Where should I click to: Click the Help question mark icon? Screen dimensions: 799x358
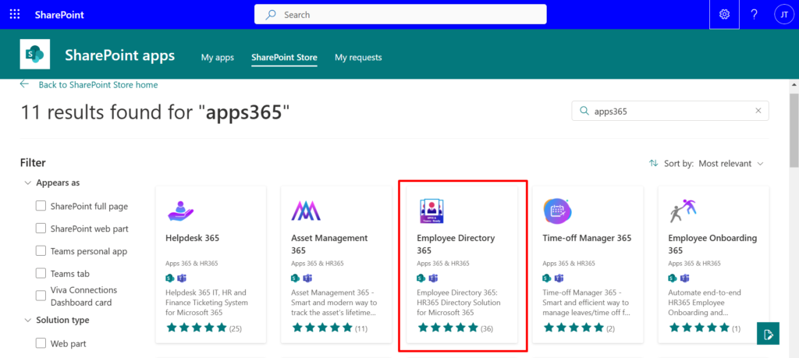tap(754, 15)
